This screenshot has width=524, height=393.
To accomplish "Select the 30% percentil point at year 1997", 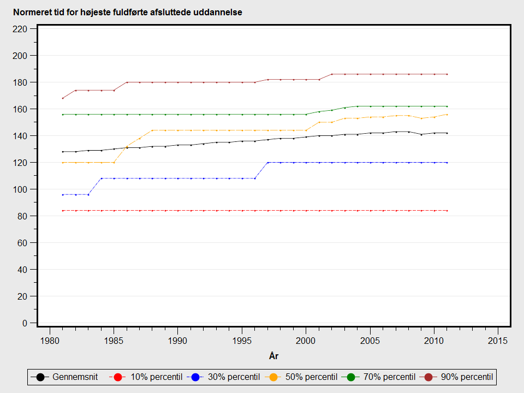I will 267,163.
